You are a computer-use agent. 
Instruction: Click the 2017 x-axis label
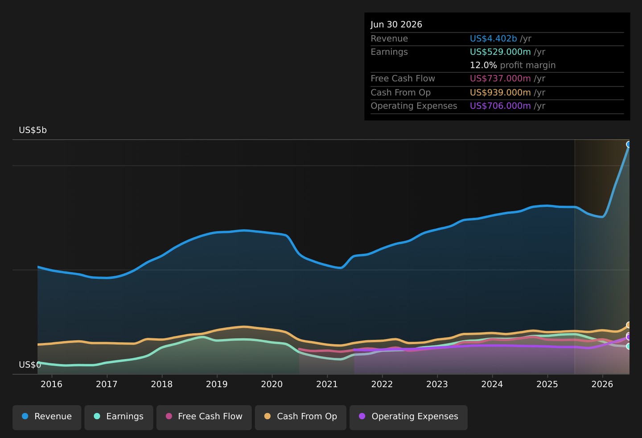[x=107, y=384]
